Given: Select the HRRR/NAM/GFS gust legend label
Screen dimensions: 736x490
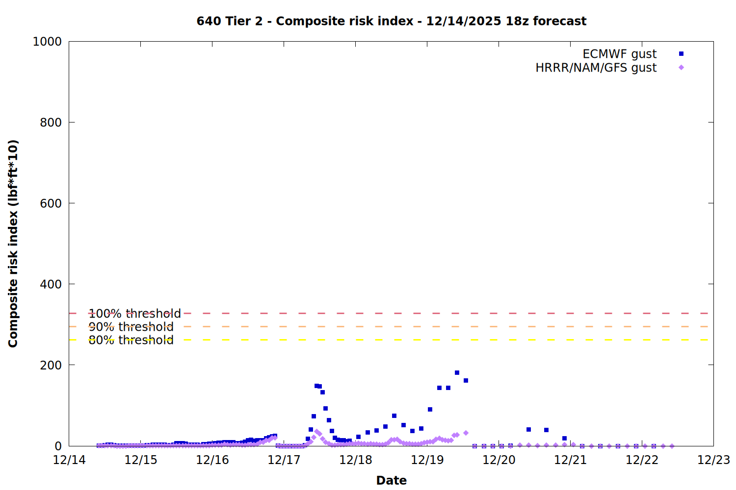Looking at the screenshot, I should [x=596, y=68].
